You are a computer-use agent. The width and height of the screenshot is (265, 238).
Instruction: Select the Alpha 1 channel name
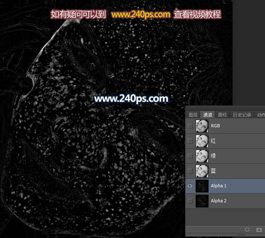click(219, 186)
